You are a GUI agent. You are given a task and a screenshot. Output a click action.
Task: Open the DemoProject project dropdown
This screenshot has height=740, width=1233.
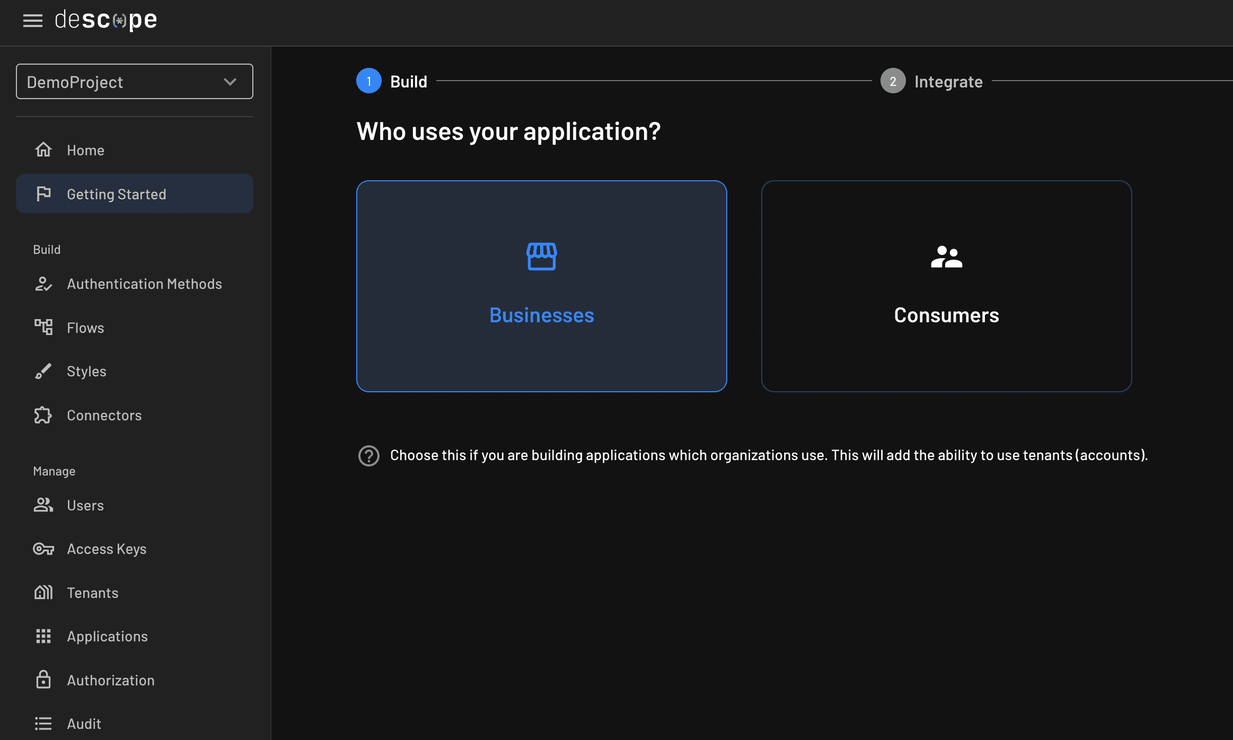[134, 81]
